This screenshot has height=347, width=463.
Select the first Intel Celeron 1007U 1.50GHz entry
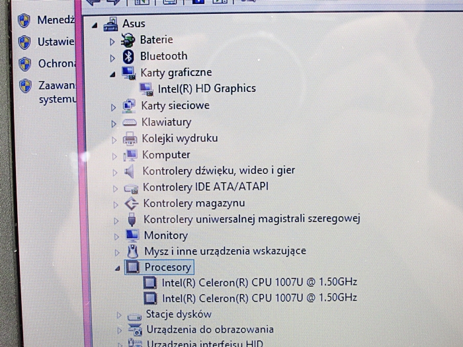coord(259,282)
